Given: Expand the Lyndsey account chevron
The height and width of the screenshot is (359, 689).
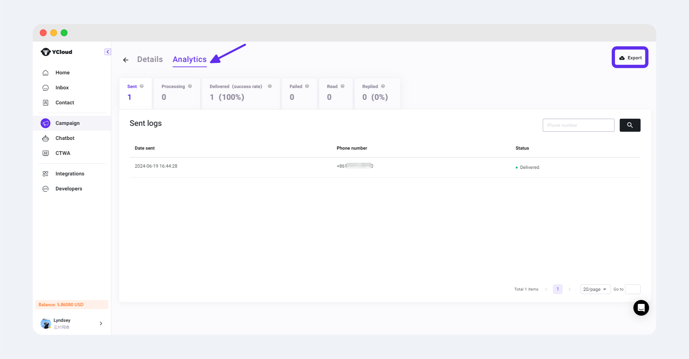Looking at the screenshot, I should click(101, 323).
